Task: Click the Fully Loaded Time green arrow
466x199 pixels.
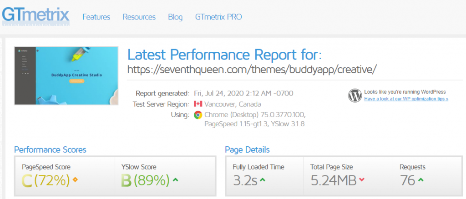Action: 263,180
